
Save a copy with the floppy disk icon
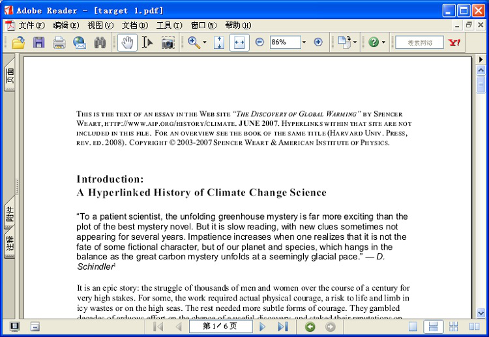[38, 42]
